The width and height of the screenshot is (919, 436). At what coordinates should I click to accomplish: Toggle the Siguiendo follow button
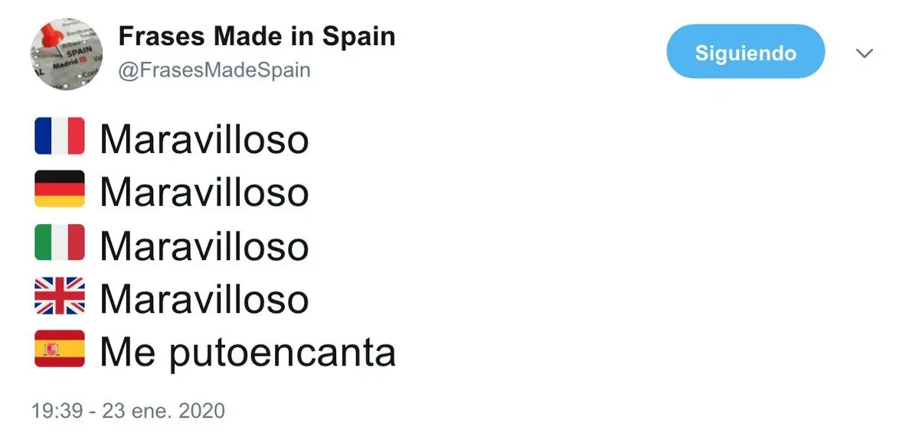745,52
